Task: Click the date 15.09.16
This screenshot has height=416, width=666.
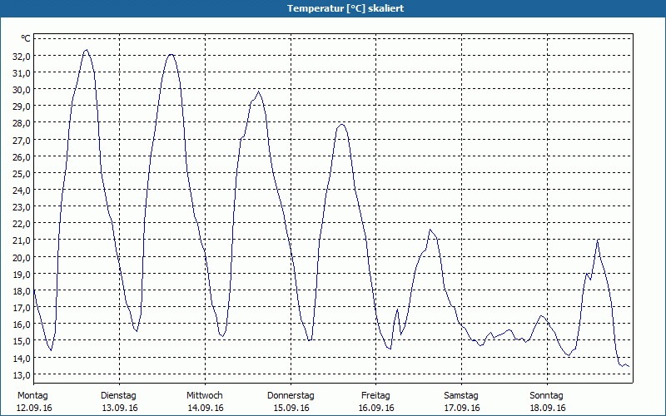Action: (291, 408)
